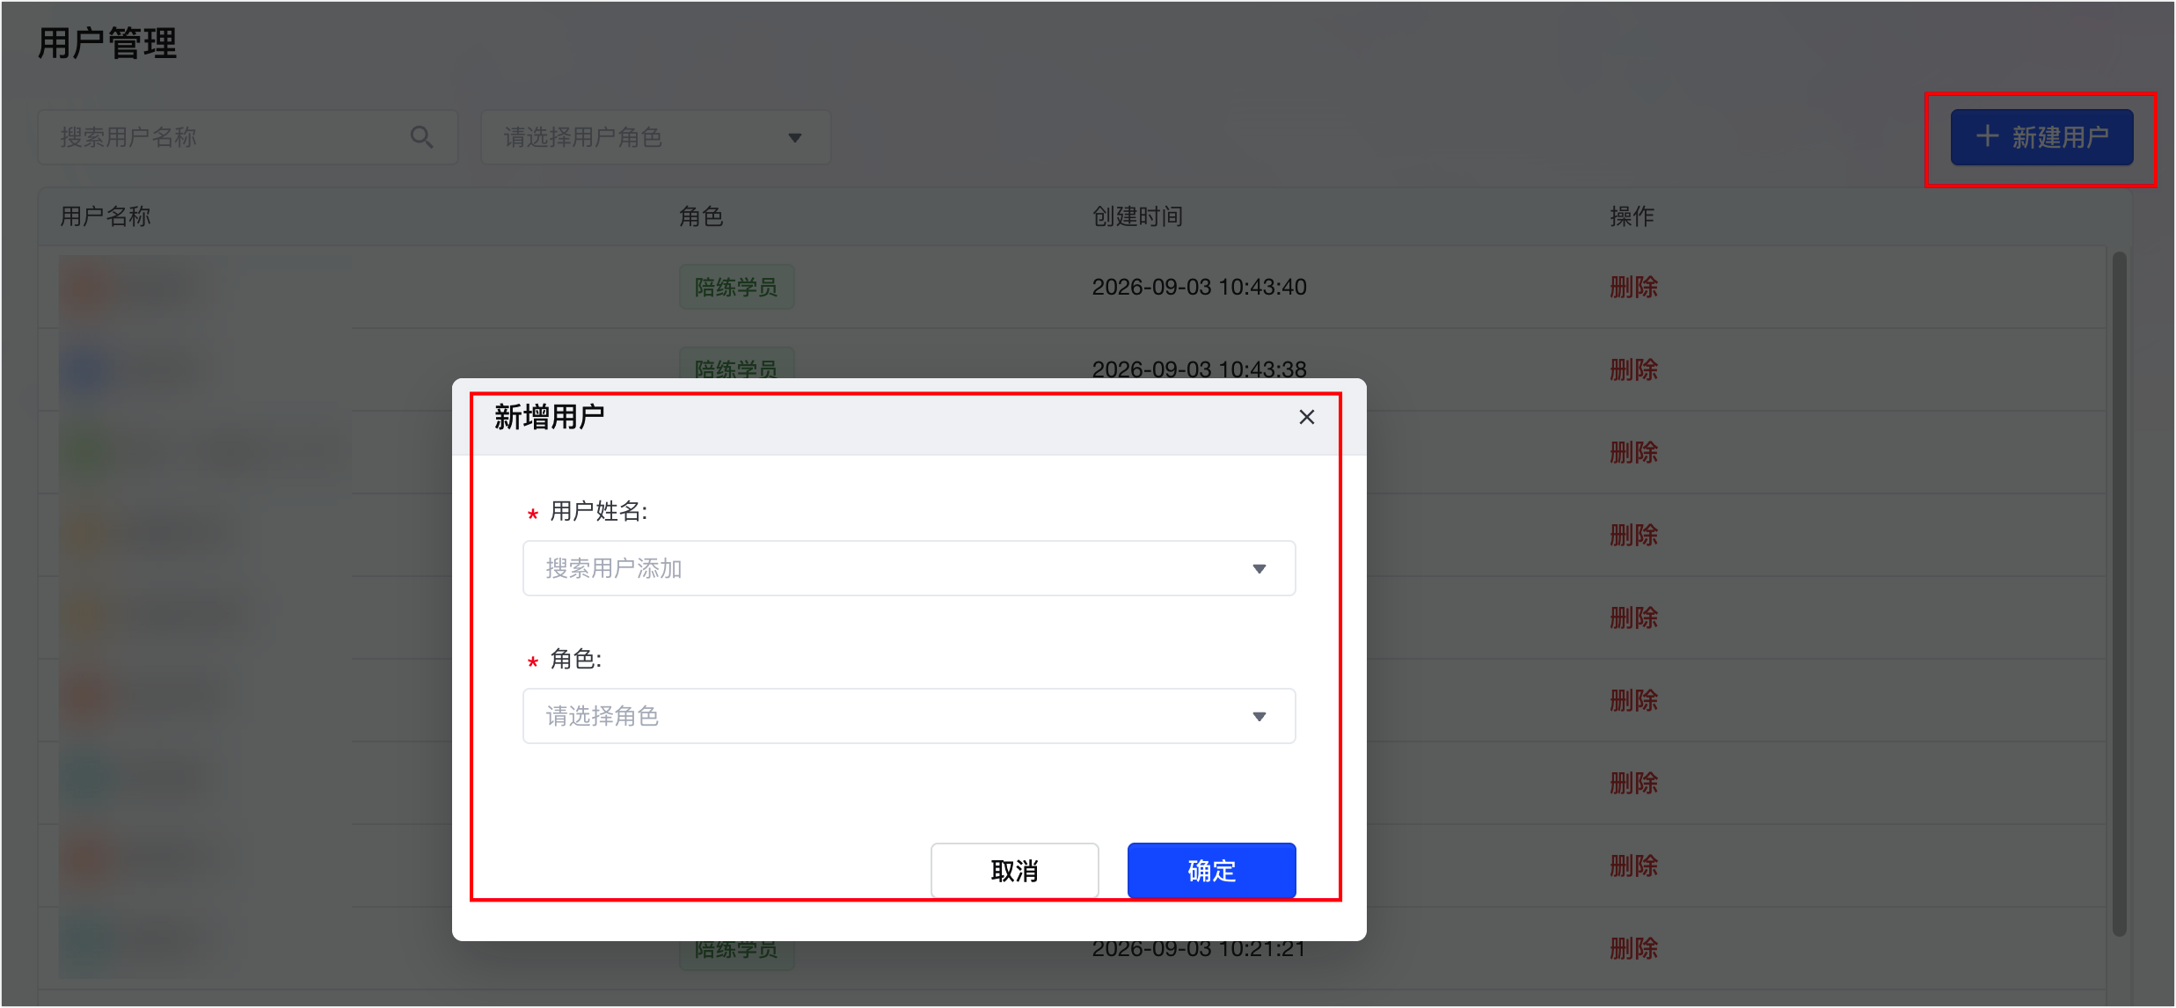Click the 新建用户 button
This screenshot has width=2176, height=1008.
(x=2041, y=137)
